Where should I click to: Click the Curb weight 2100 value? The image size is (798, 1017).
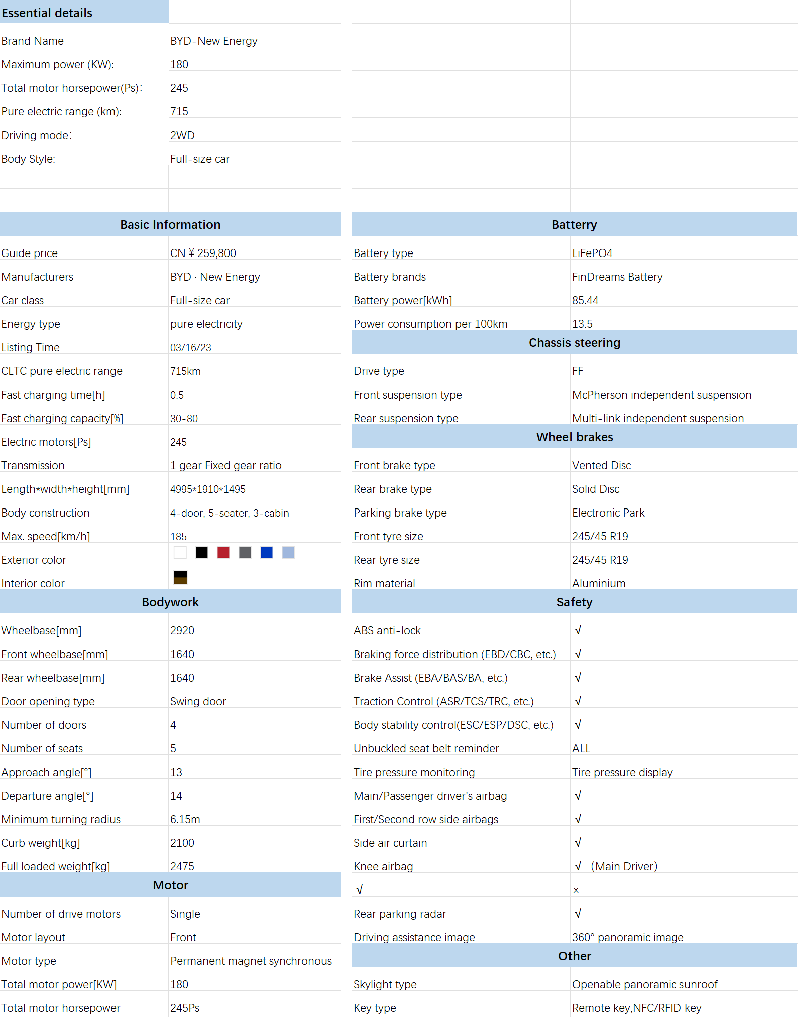[182, 843]
